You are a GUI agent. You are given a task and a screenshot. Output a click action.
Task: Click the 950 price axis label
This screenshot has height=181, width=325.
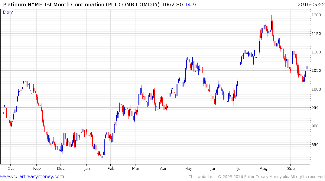[x=315, y=108]
